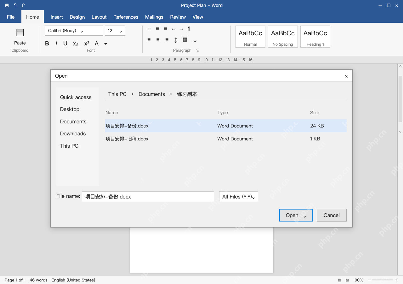Undo the last action
This screenshot has height=284, width=403.
[x=15, y=5]
